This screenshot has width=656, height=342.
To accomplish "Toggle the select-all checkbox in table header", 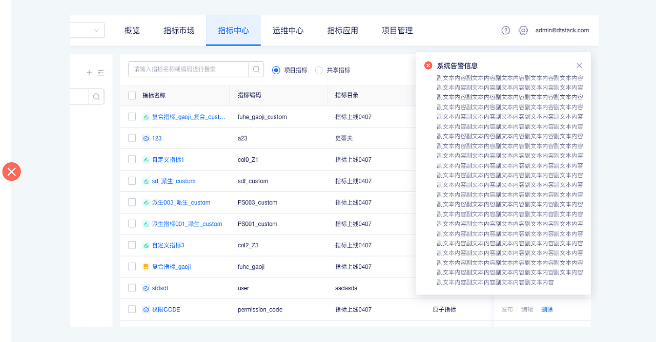I will (x=132, y=95).
